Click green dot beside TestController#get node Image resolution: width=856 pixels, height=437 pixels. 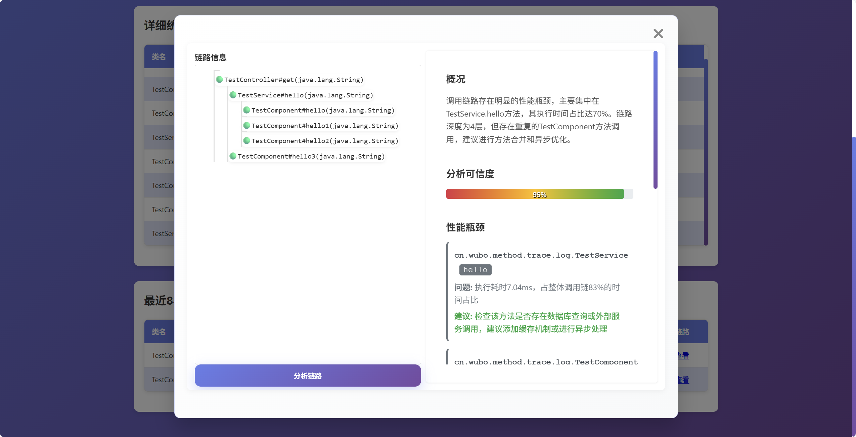click(x=219, y=79)
